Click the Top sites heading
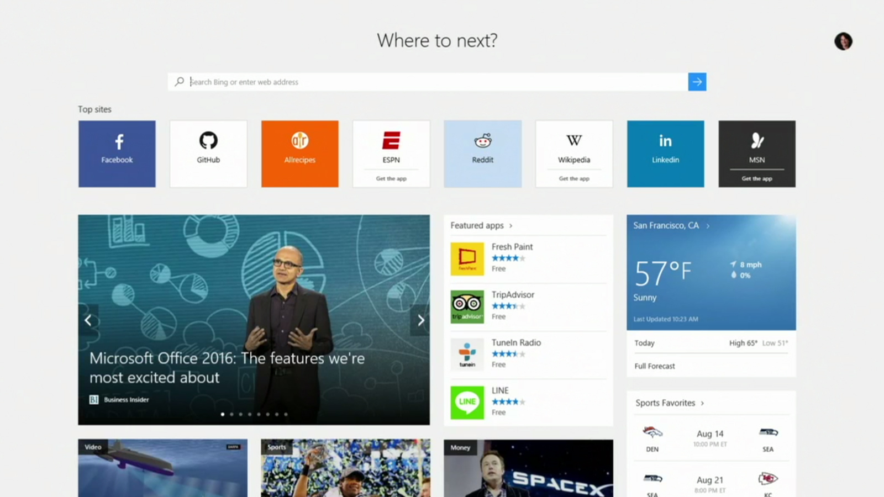The image size is (884, 497). coord(94,109)
